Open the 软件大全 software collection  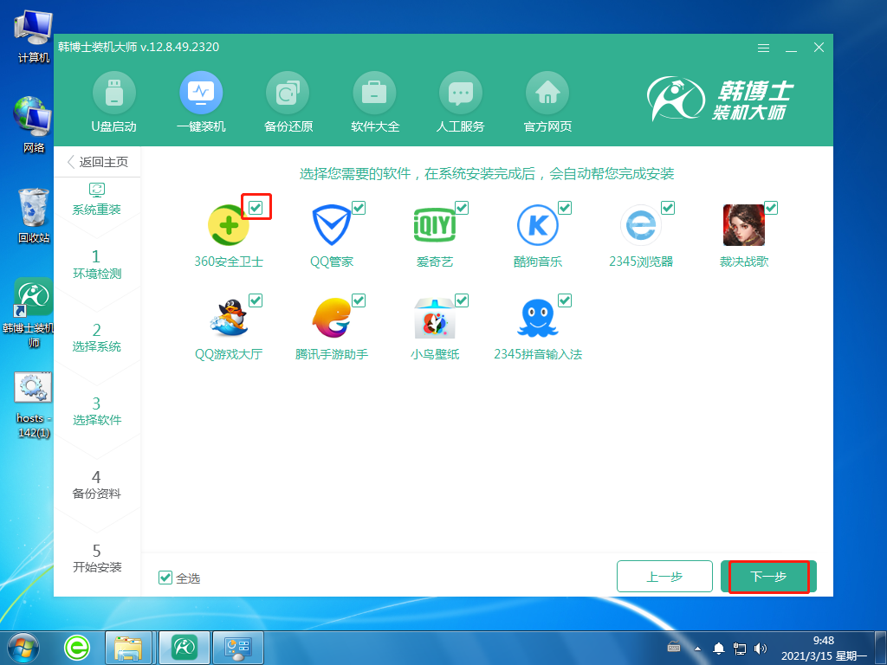tap(373, 101)
